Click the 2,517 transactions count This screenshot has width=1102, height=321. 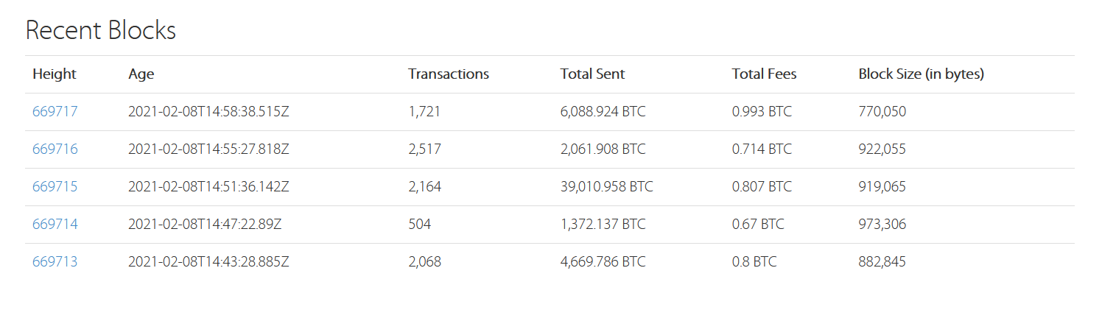click(x=425, y=149)
